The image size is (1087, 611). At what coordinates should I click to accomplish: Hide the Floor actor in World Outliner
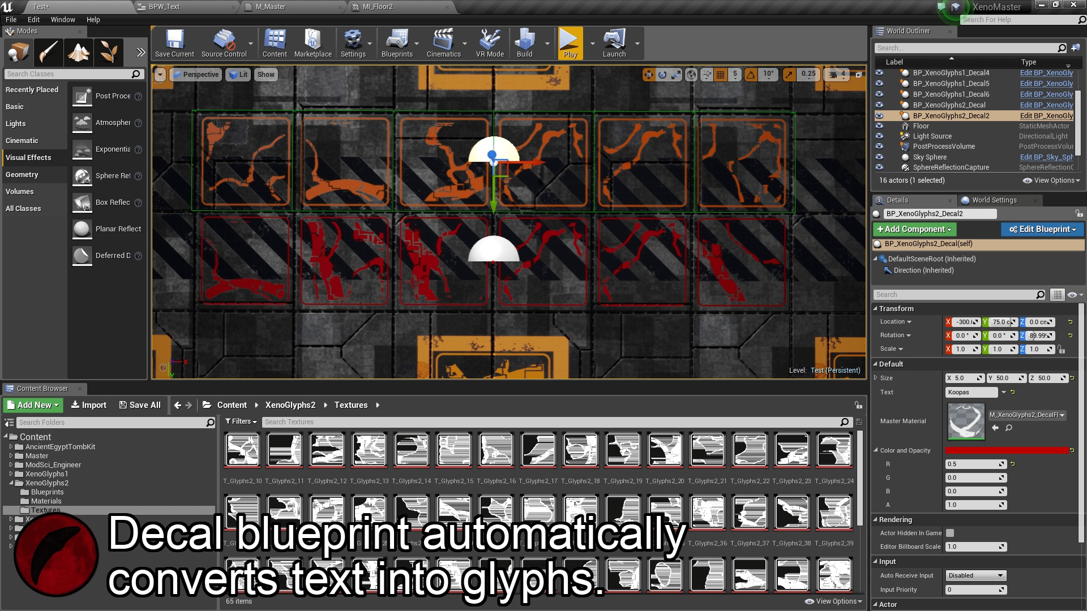coord(879,126)
